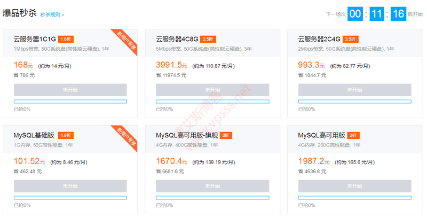This screenshot has width=427, height=218.
Task: Select the MySQL基础版 title
Action: coord(34,135)
